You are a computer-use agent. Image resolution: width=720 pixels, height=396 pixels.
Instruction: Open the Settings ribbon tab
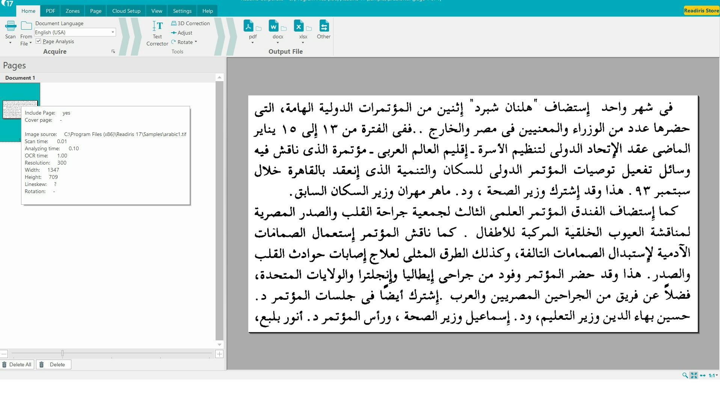182,11
